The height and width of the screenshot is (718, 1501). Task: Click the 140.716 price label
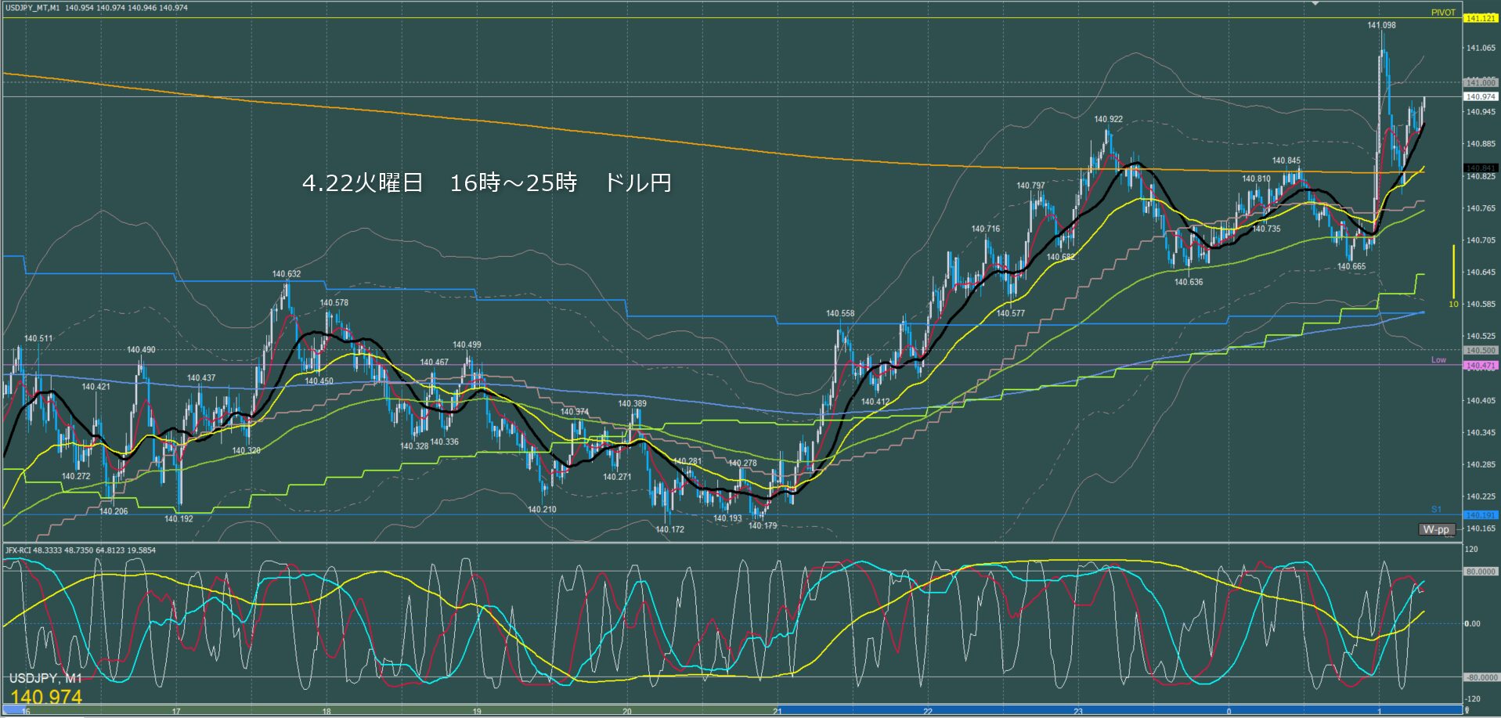point(986,229)
